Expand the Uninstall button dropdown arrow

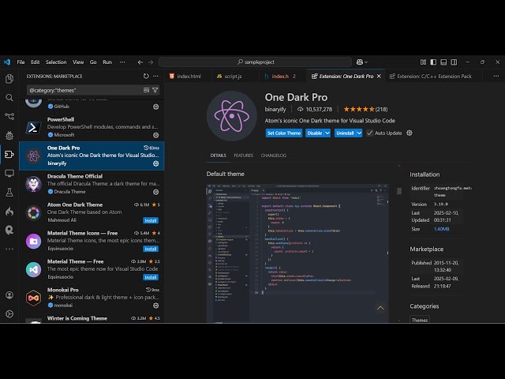pos(359,133)
